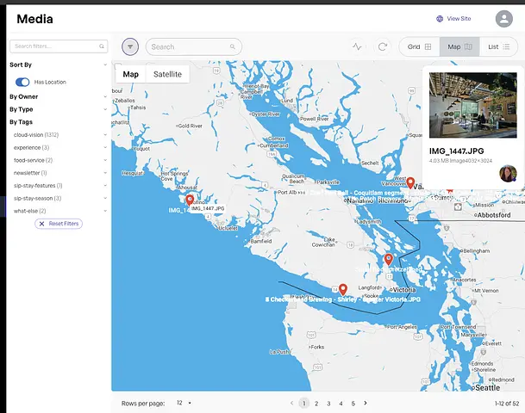Switch to Grid view
Screen dimensions: 525x413
point(419,46)
